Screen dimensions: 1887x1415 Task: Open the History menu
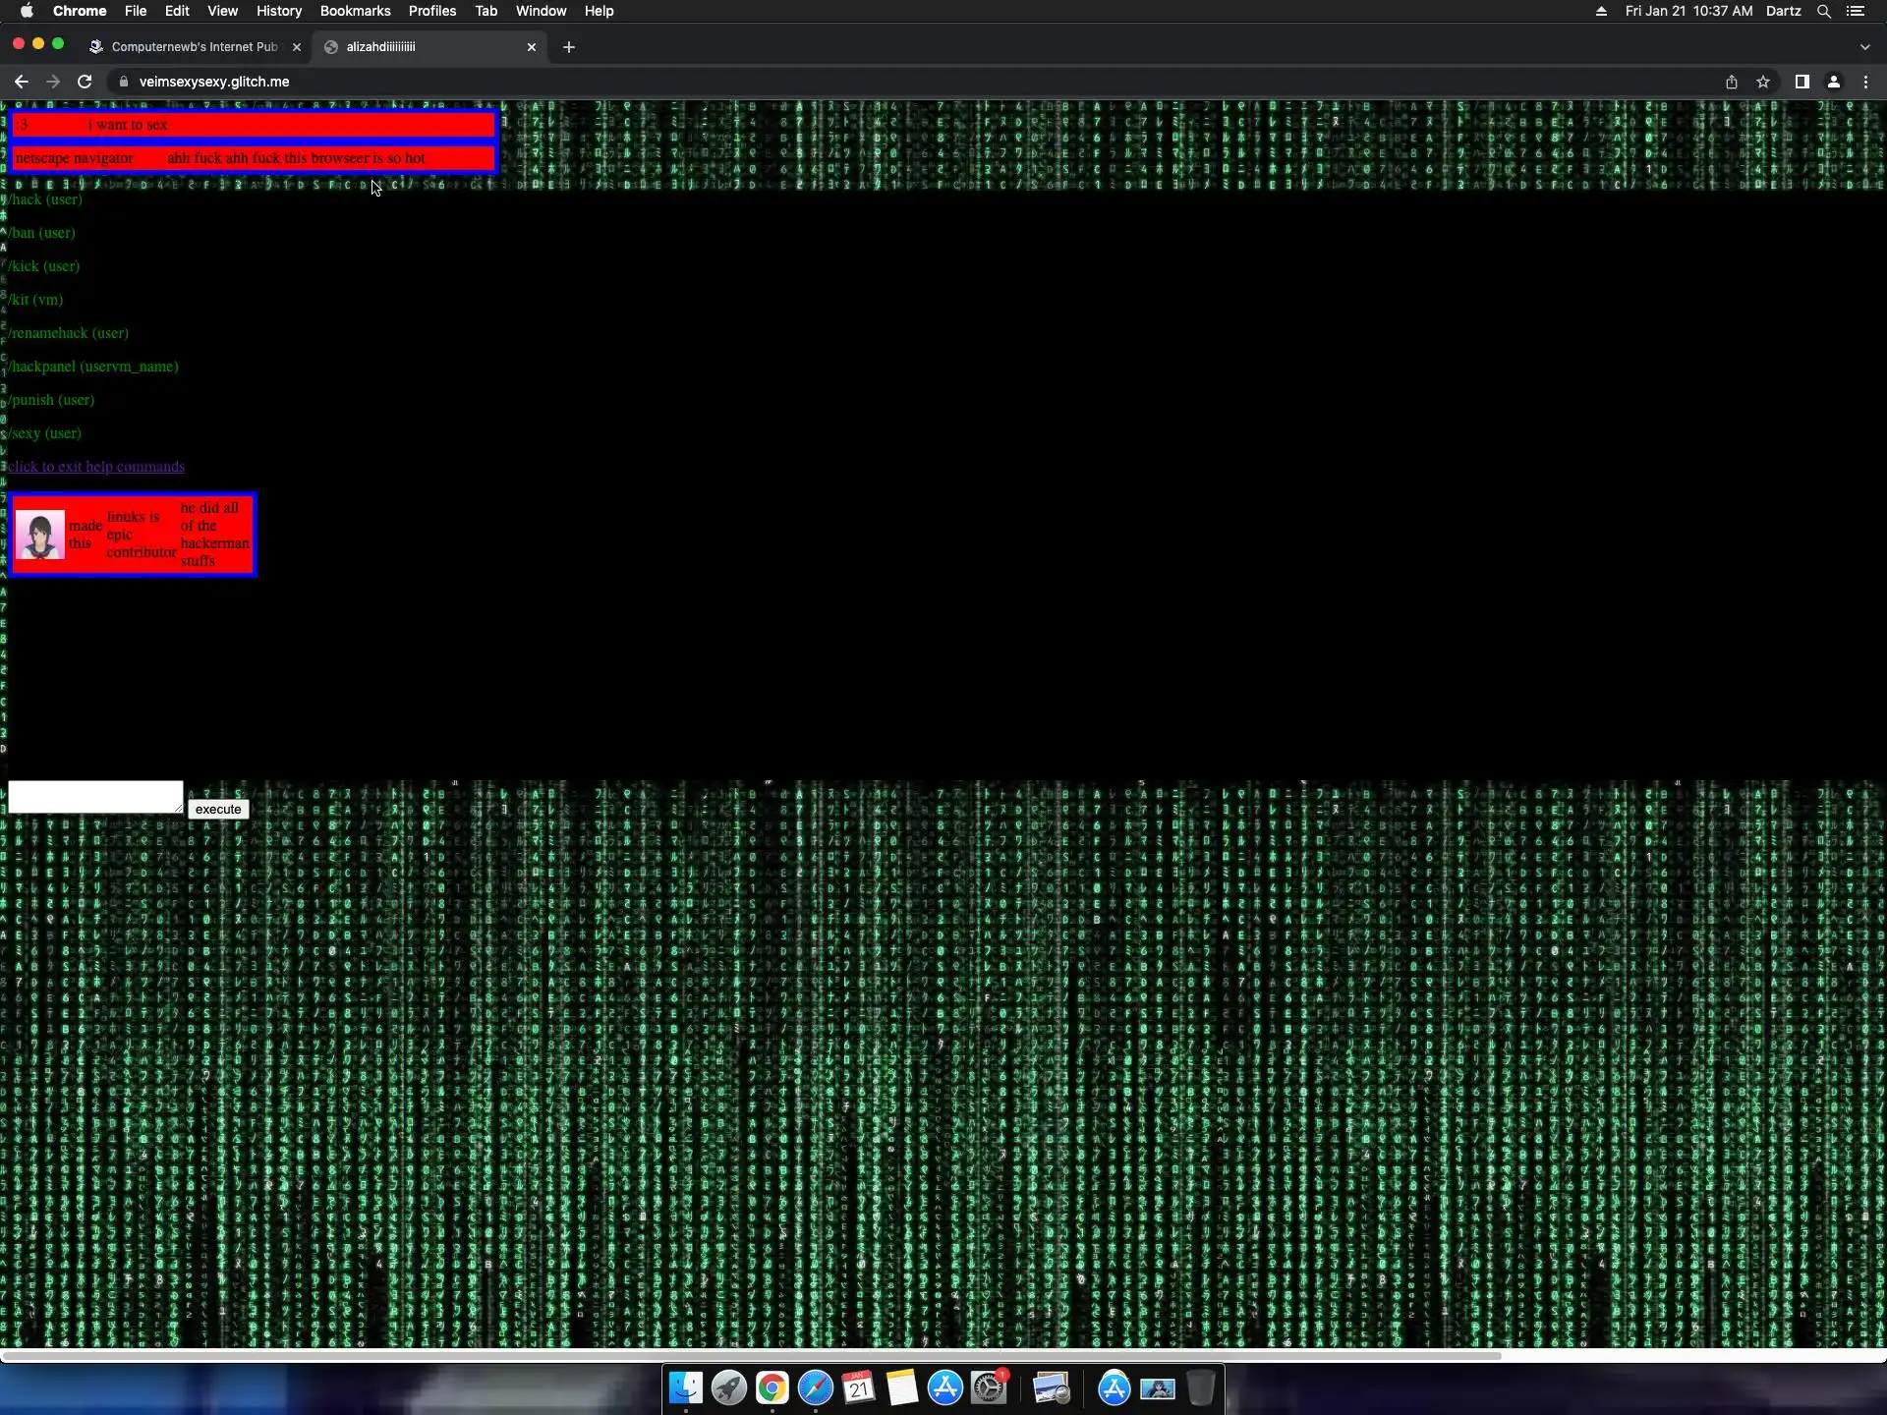click(x=278, y=11)
